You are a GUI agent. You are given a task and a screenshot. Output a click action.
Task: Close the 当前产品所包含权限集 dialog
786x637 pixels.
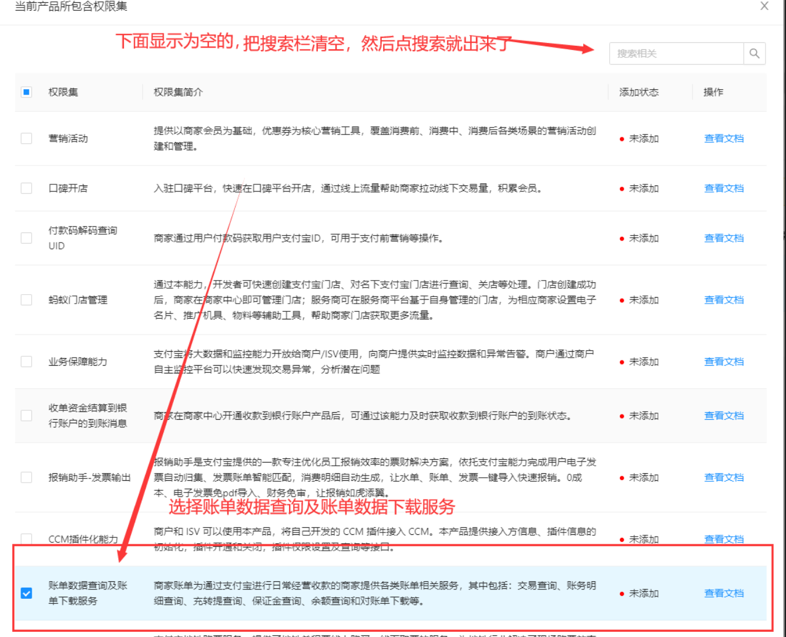point(764,6)
